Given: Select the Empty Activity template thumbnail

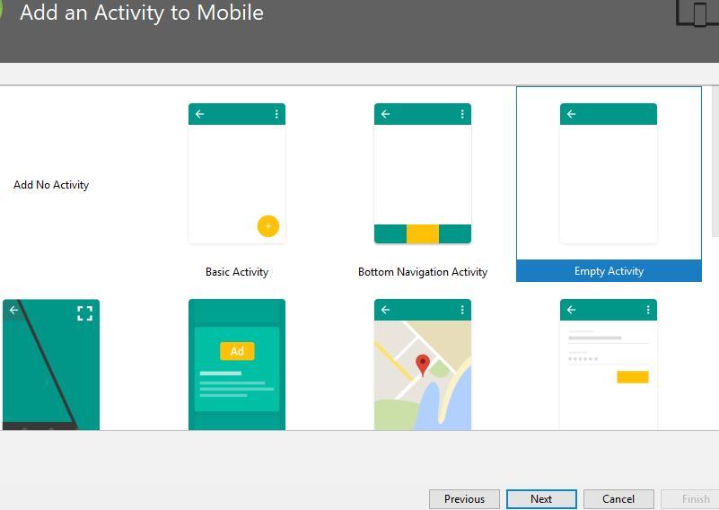Looking at the screenshot, I should [x=608, y=173].
